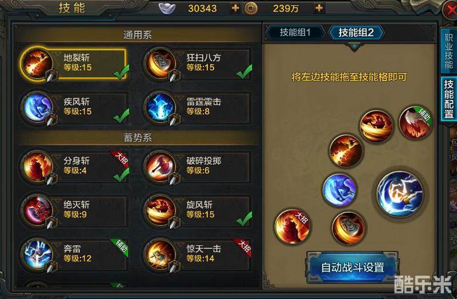Image resolution: width=457 pixels, height=299 pixels.
Task: Click the 辅助 axe skill slot
Action: pos(415,123)
